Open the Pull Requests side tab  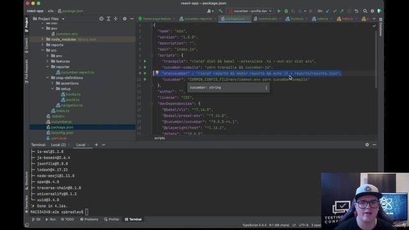[x=27, y=72]
